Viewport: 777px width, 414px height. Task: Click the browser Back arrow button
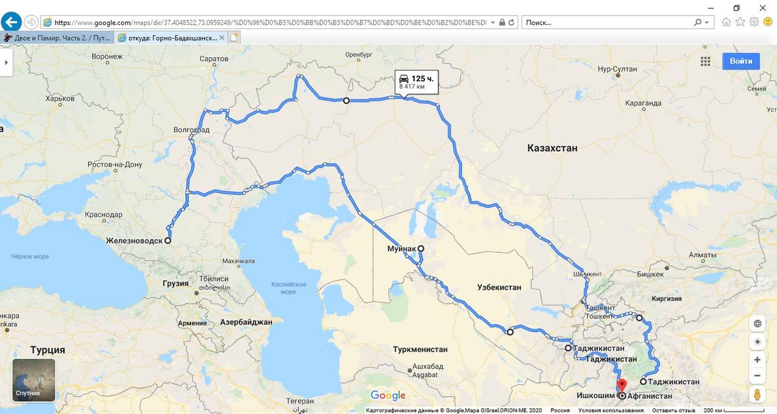point(11,22)
